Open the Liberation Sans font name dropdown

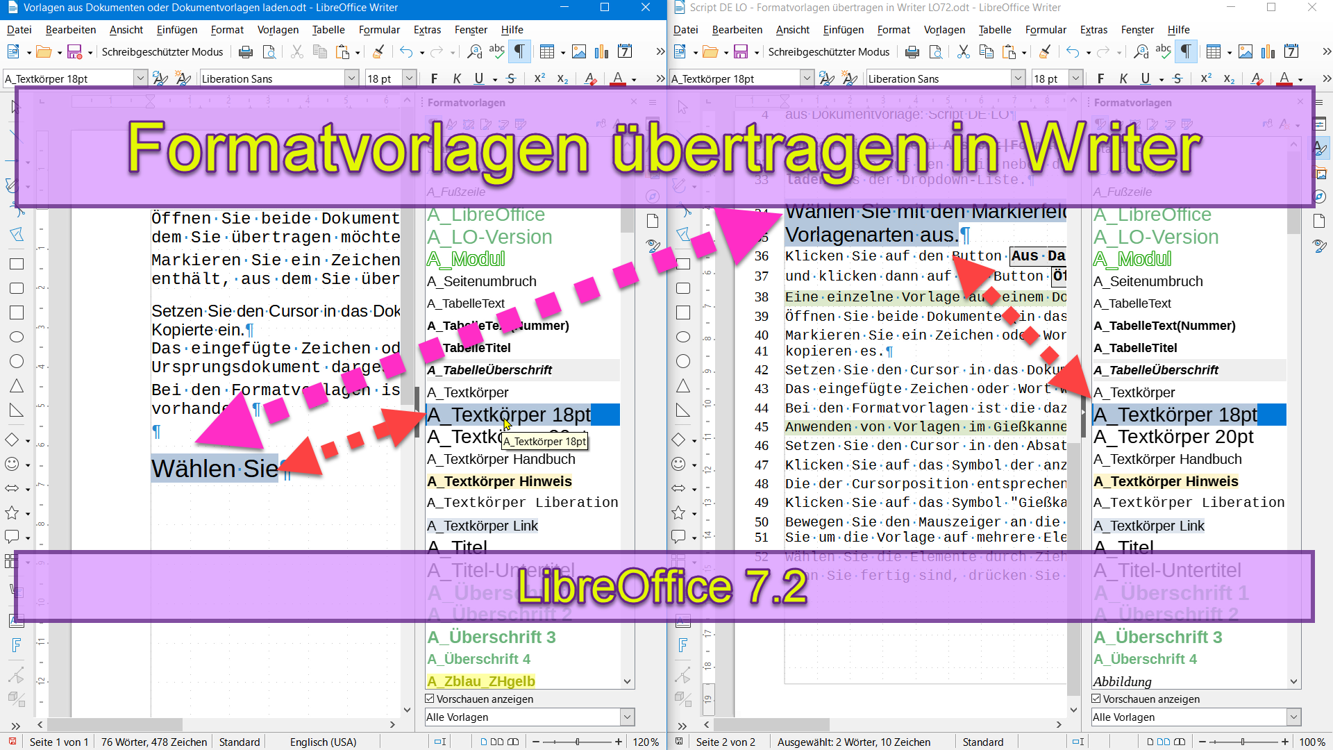(352, 78)
